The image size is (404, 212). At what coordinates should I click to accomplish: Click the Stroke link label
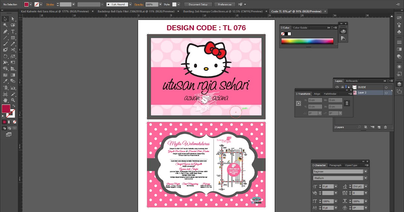pyautogui.click(x=50, y=5)
